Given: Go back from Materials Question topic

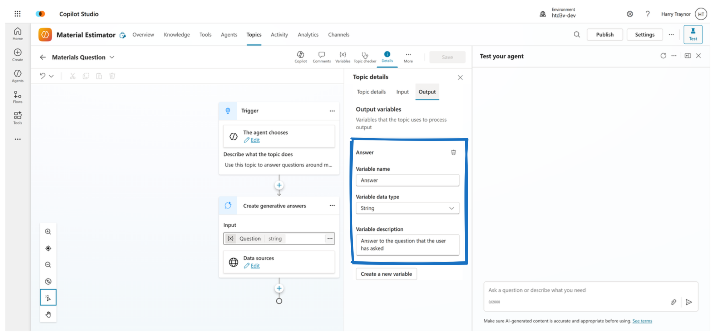Looking at the screenshot, I should (x=43, y=57).
